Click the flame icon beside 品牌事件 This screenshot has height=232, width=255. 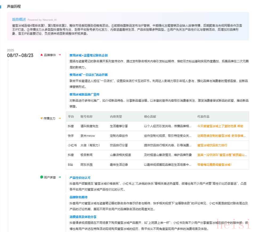(x=42, y=55)
